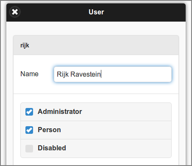This screenshot has height=166, width=192.
Task: Uncheck the Administrator checkbox
Action: point(29,112)
